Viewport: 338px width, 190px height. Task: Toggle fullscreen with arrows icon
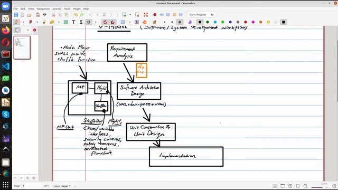click(146, 15)
